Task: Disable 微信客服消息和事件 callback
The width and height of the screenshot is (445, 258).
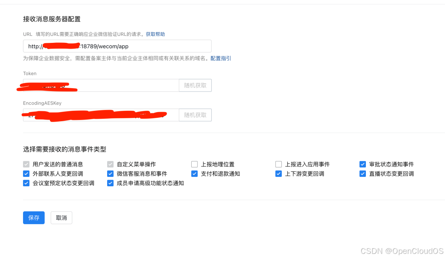Action: 110,174
